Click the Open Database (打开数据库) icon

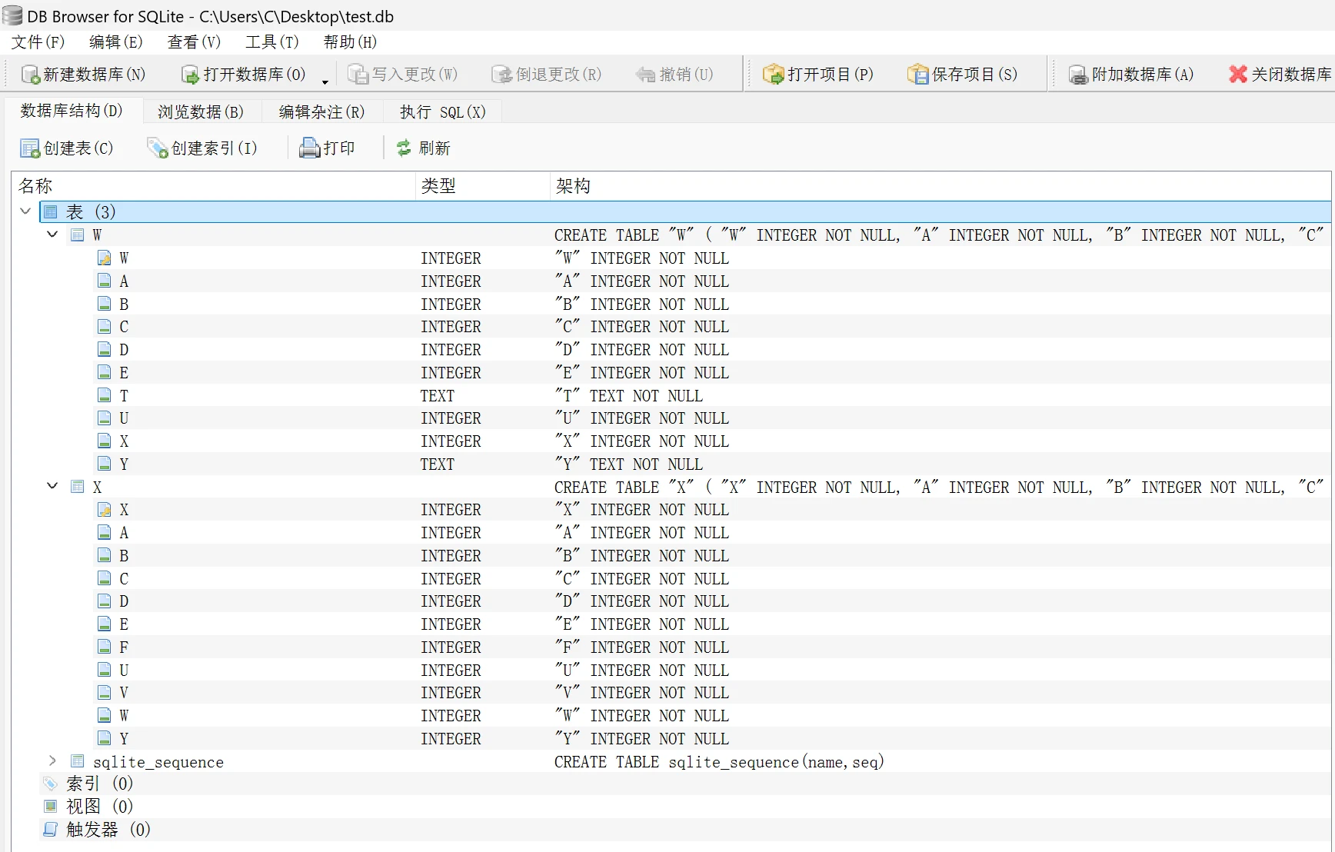(190, 75)
